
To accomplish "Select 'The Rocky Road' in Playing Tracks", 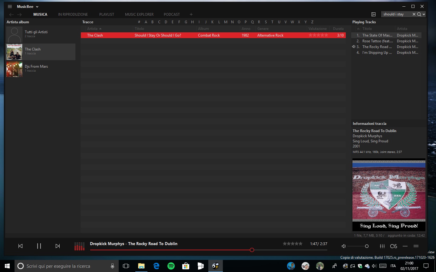I will tap(386, 47).
